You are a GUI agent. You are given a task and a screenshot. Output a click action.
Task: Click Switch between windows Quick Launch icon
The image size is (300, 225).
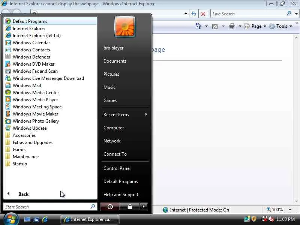click(x=36, y=219)
